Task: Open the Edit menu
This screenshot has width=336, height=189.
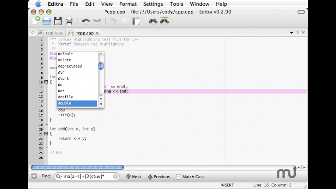Action: pyautogui.click(x=90, y=4)
